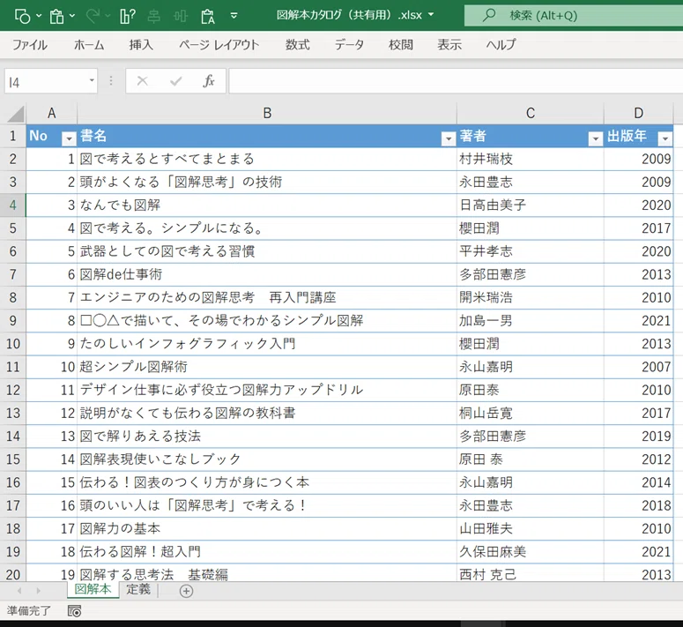Open the 出版年 column filter dropdown
The image size is (683, 627).
coord(665,138)
